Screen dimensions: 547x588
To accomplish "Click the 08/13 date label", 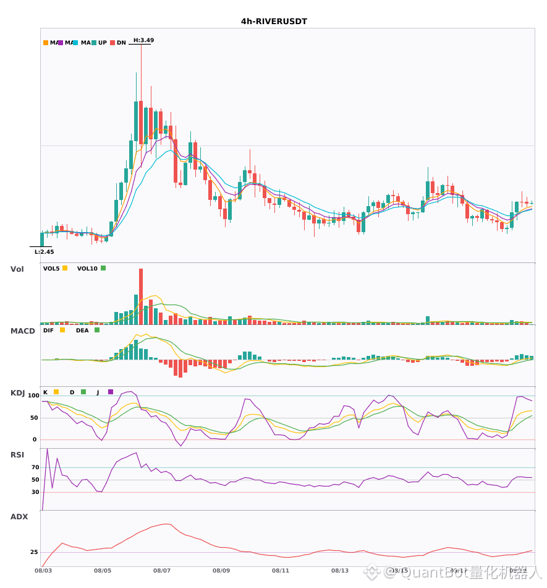I will pos(340,571).
